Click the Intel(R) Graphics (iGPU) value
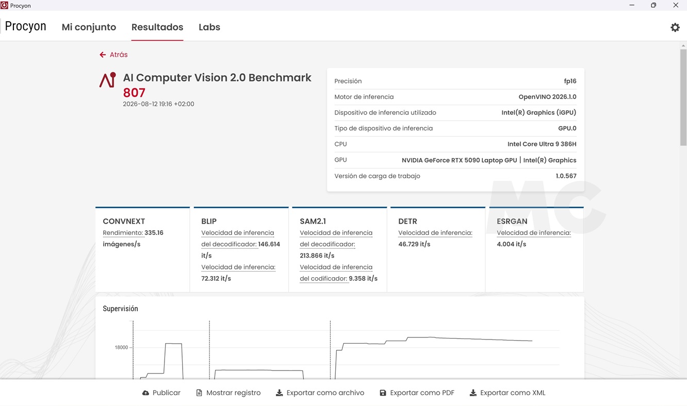This screenshot has width=687, height=406. (539, 113)
